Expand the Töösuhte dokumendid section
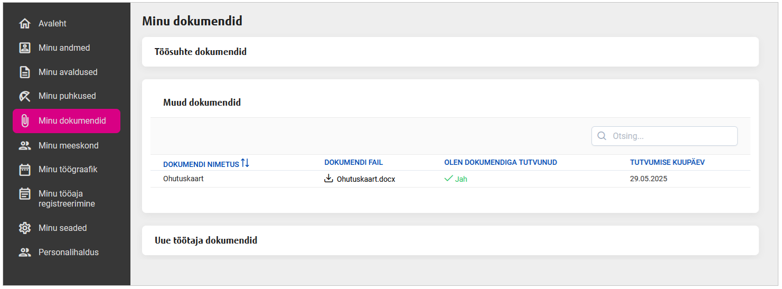The height and width of the screenshot is (289, 782). pos(201,52)
